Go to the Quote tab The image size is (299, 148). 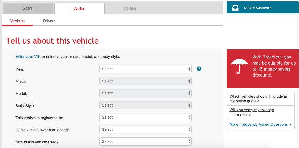click(130, 8)
